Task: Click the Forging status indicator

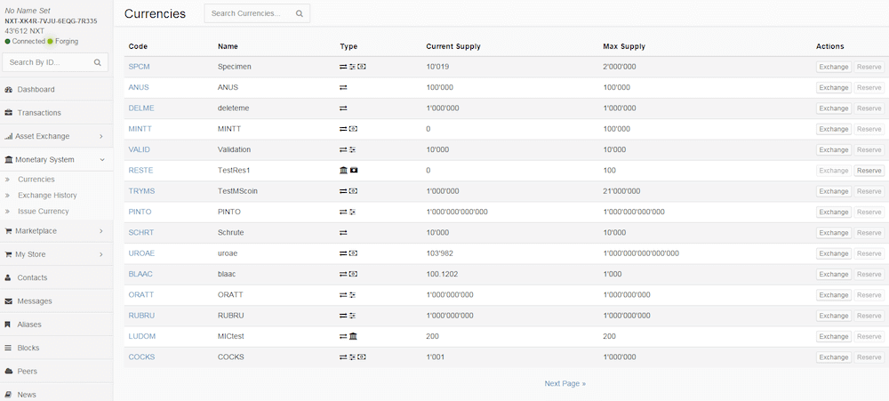Action: 63,42
